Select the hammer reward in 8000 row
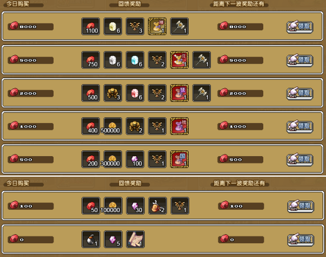326x257 pixels. [180, 26]
